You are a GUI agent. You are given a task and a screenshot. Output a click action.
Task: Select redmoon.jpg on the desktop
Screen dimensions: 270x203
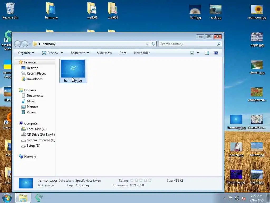[257, 12]
